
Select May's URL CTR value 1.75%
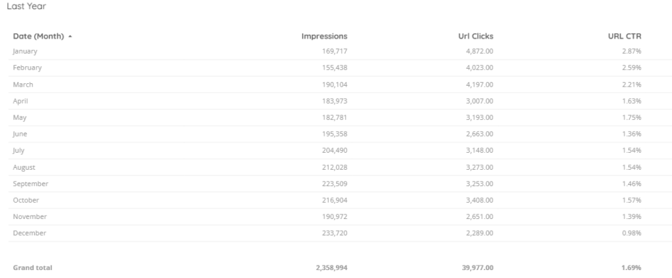pos(632,117)
